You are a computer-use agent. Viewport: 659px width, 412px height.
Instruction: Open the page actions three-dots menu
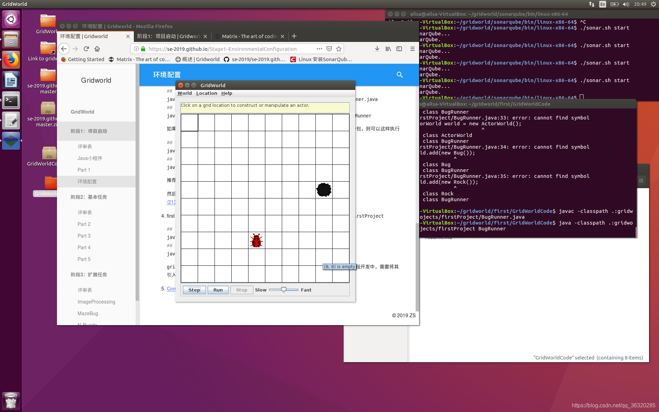(x=319, y=49)
